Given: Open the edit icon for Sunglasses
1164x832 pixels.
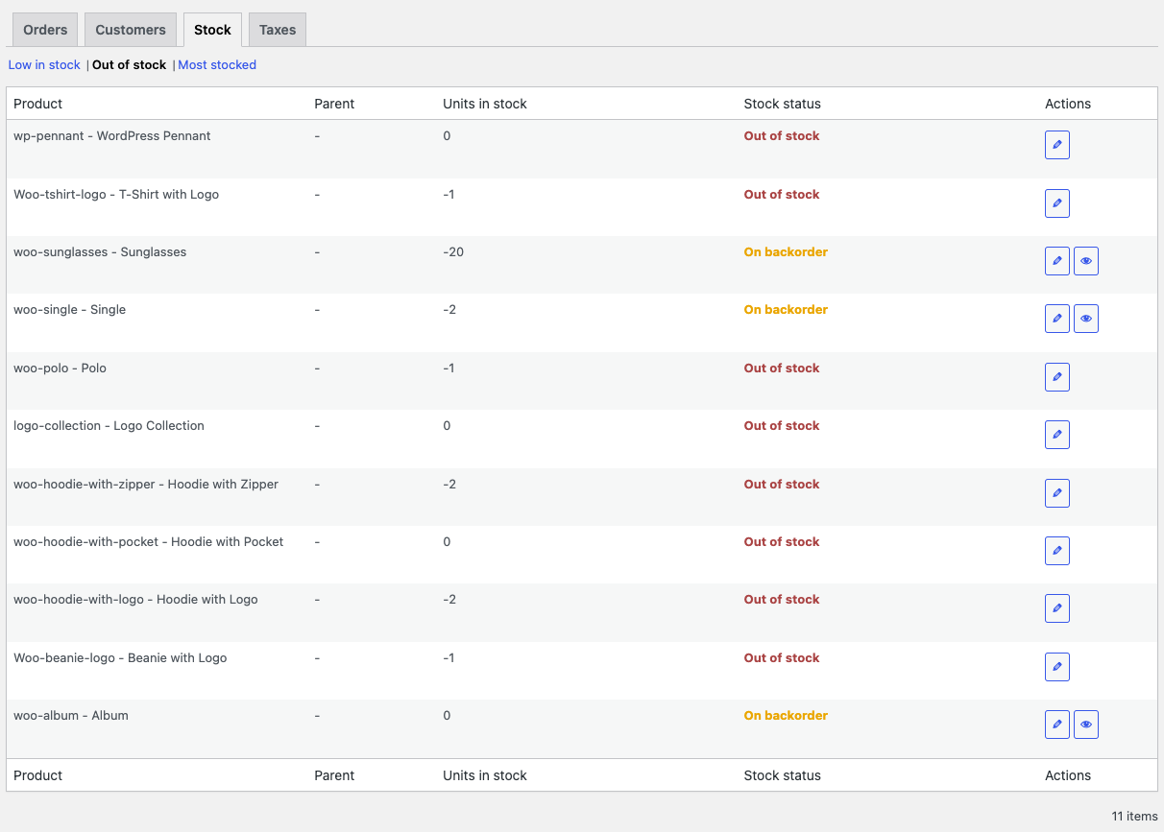Looking at the screenshot, I should pos(1056,260).
